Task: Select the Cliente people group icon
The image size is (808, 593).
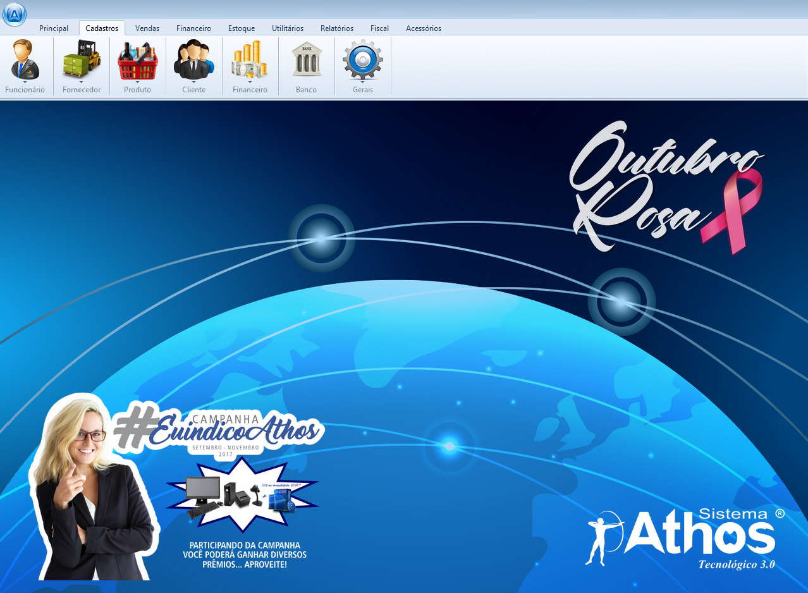Action: tap(194, 59)
